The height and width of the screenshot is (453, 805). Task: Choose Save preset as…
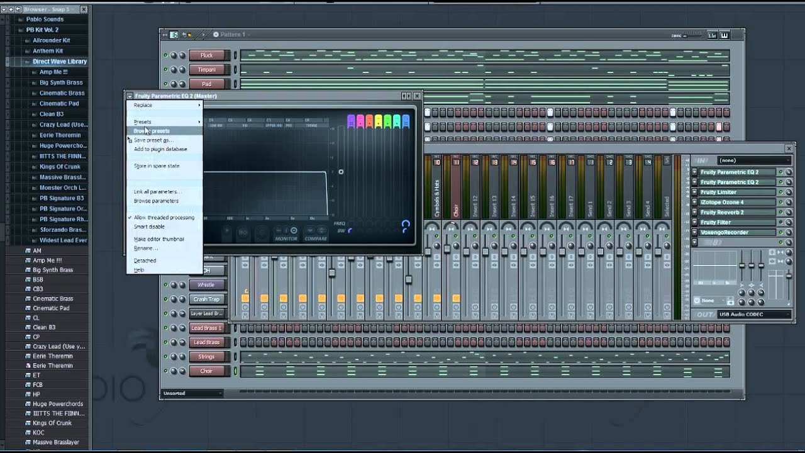164,140
